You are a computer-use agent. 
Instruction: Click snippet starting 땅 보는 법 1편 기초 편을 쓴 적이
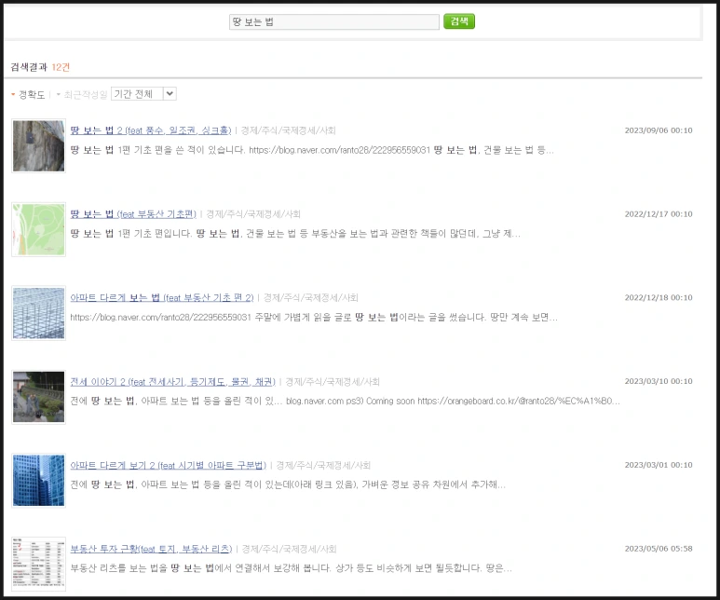(312, 150)
